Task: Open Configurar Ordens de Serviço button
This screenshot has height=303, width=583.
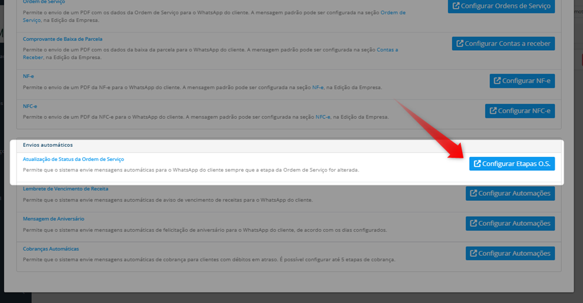Action: pos(501,6)
